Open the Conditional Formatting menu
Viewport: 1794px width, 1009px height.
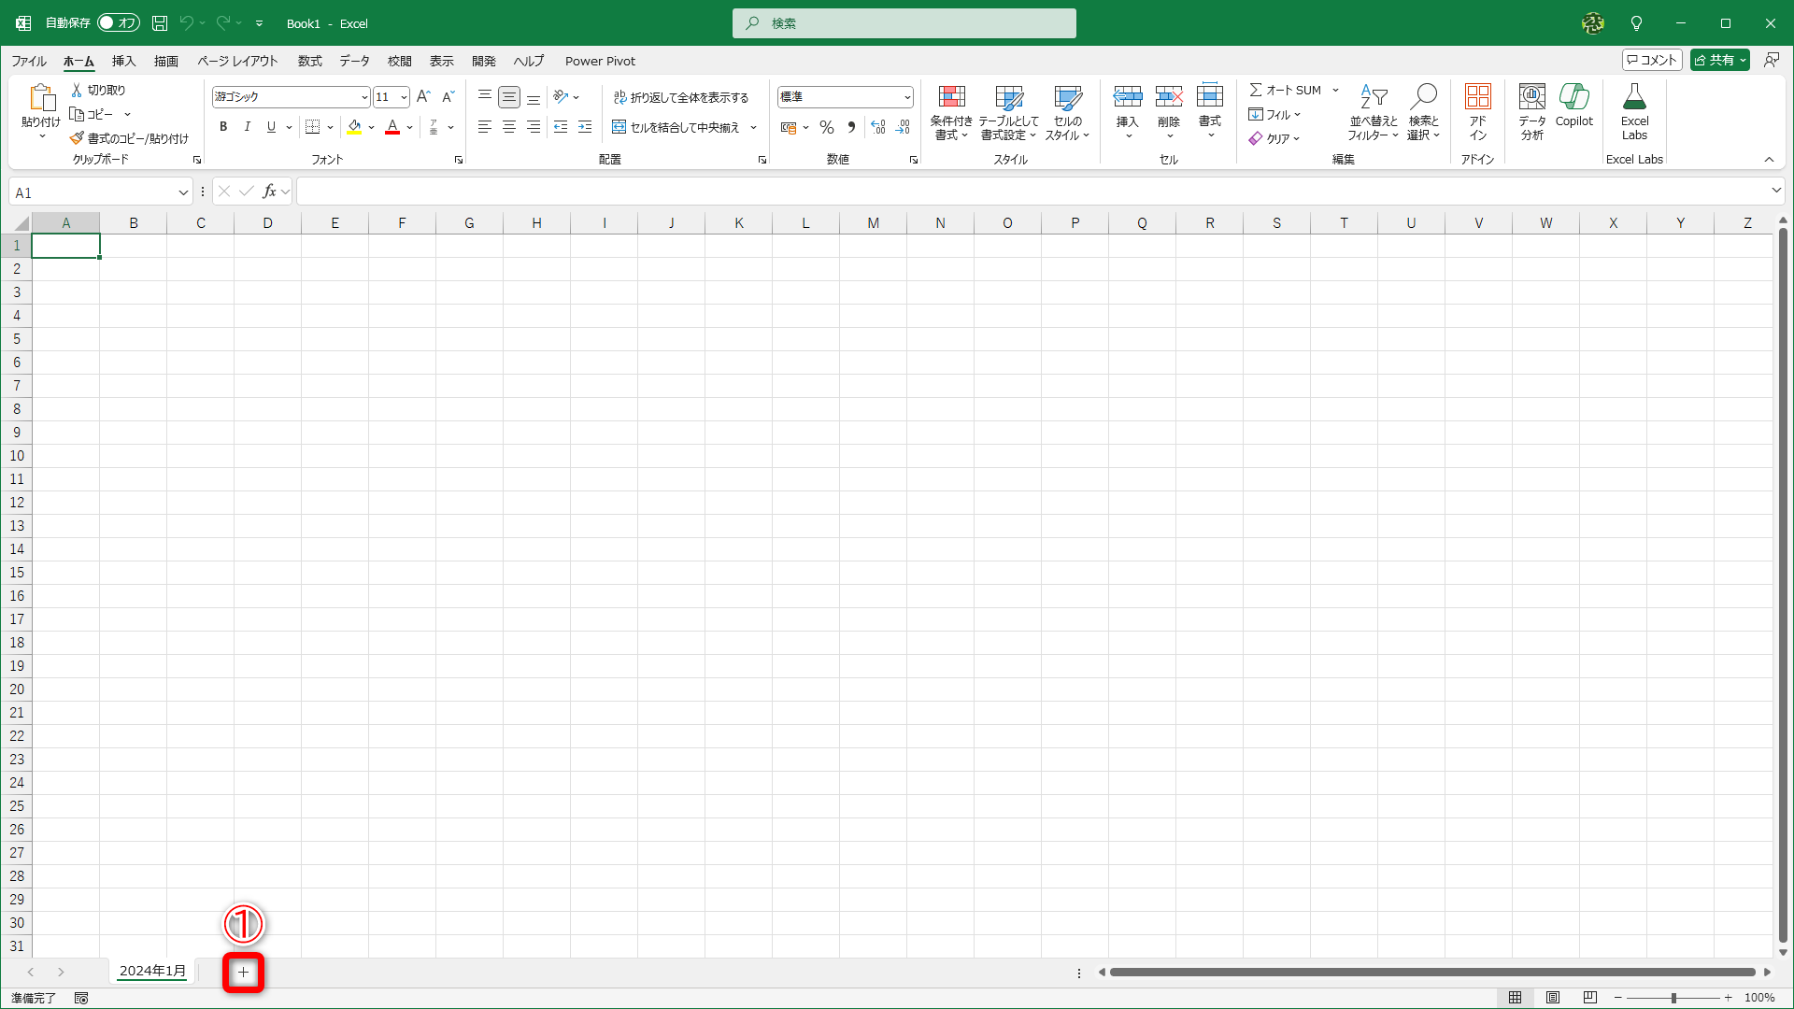951,112
